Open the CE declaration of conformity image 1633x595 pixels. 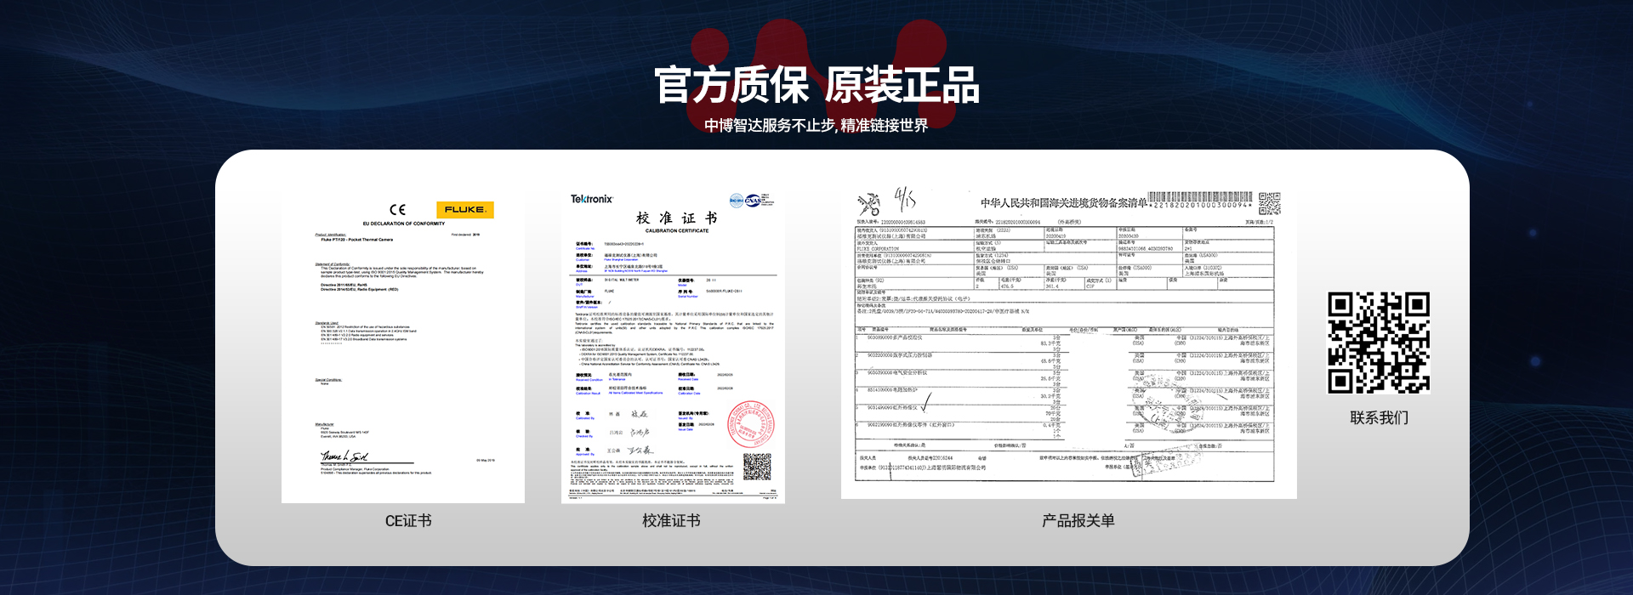tap(403, 348)
